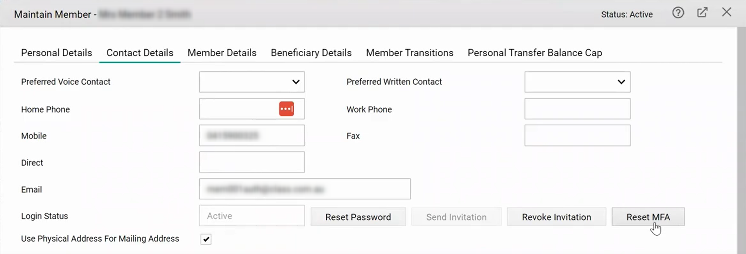Open the help icon in the title bar
Viewport: 746px width, 254px height.
pyautogui.click(x=678, y=13)
